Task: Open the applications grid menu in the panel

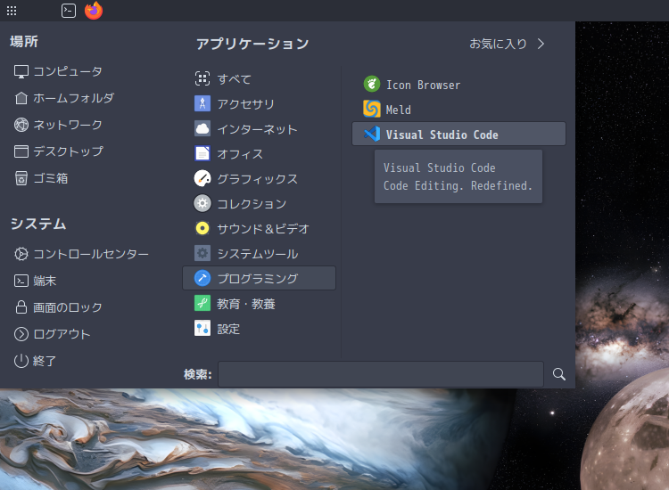Action: [12, 11]
